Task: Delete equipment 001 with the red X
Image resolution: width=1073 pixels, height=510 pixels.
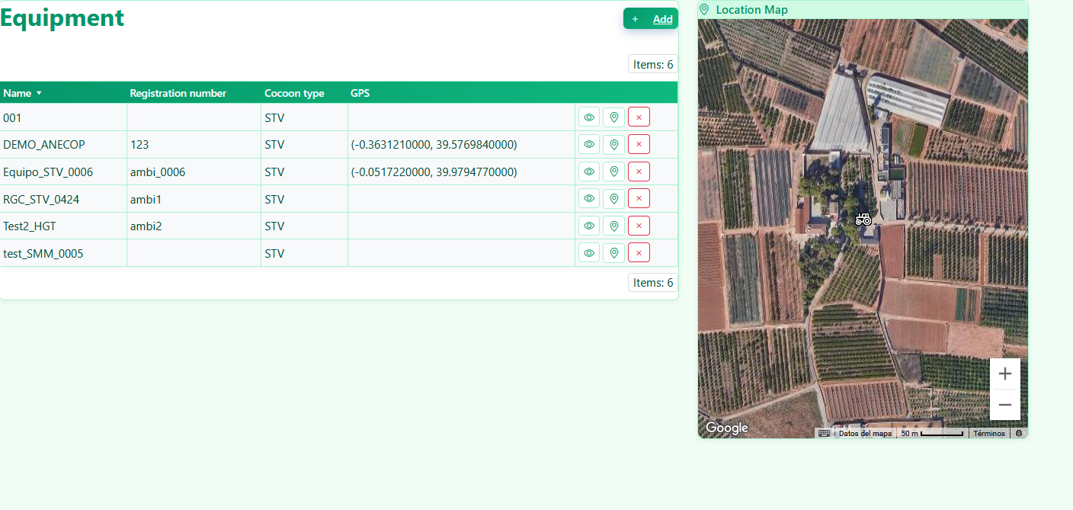Action: point(639,117)
